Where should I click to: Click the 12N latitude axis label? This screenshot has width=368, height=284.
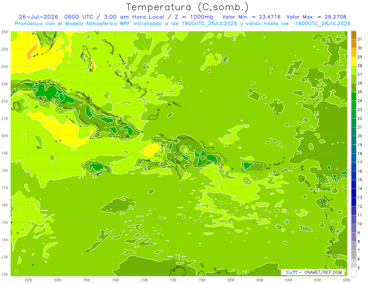click(x=5, y=274)
